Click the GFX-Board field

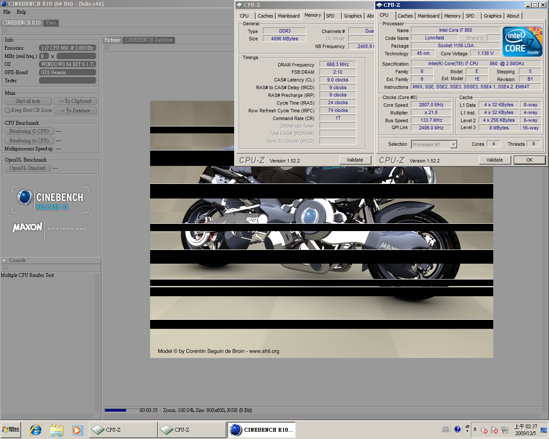pyautogui.click(x=67, y=72)
